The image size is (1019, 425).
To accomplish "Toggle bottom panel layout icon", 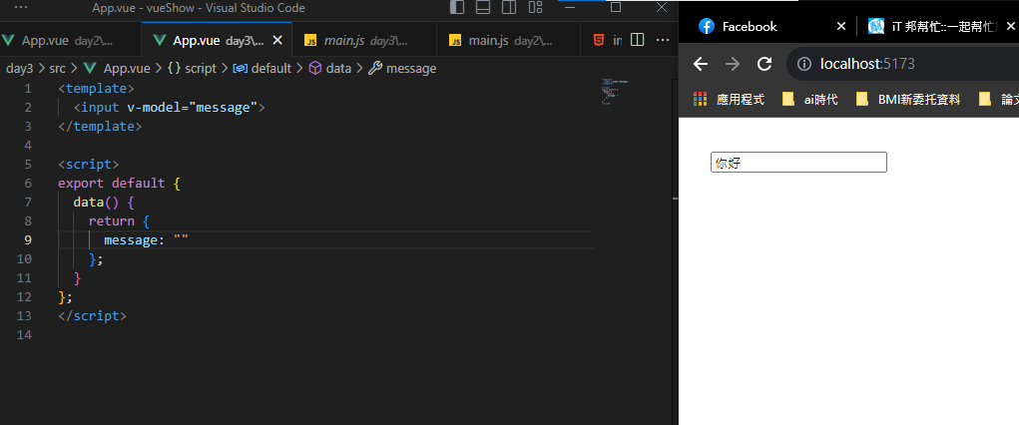I will coord(483,8).
